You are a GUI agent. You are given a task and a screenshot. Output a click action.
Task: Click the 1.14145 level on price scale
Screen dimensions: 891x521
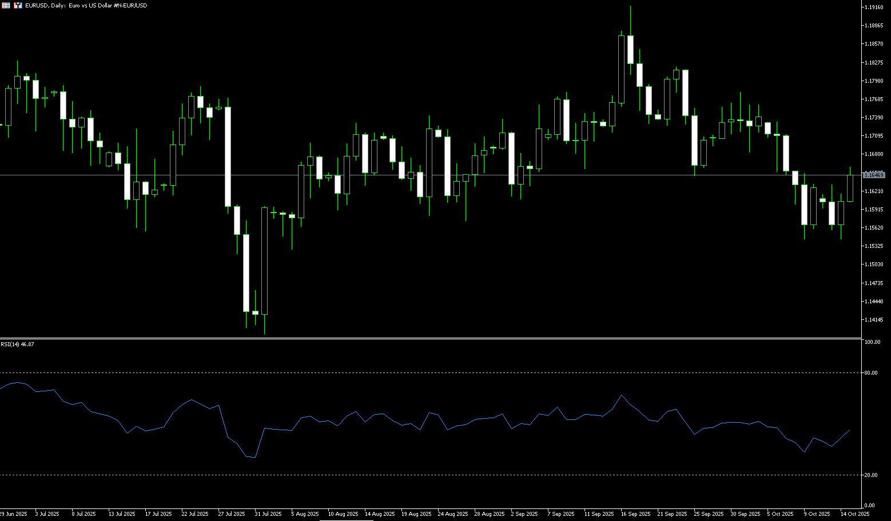874,319
